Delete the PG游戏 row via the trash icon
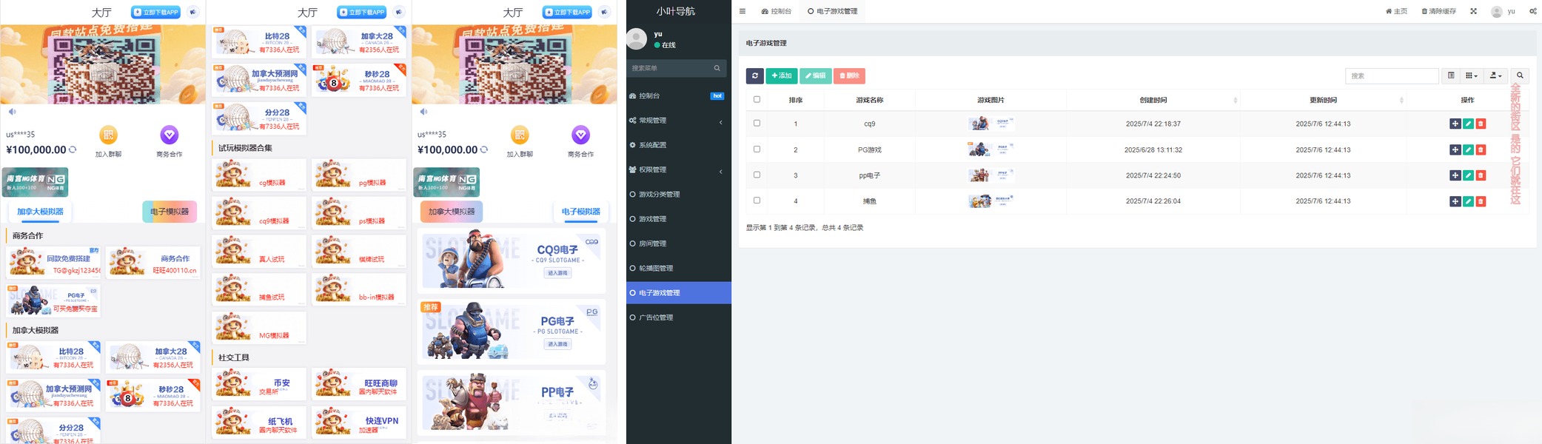The width and height of the screenshot is (1542, 444). click(x=1481, y=149)
